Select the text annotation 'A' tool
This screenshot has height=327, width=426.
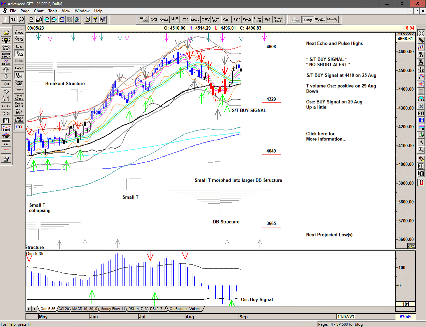(421, 142)
